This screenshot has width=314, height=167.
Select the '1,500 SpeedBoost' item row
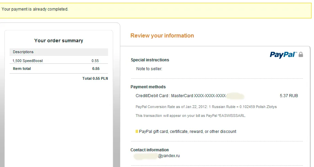pyautogui.click(x=59, y=61)
